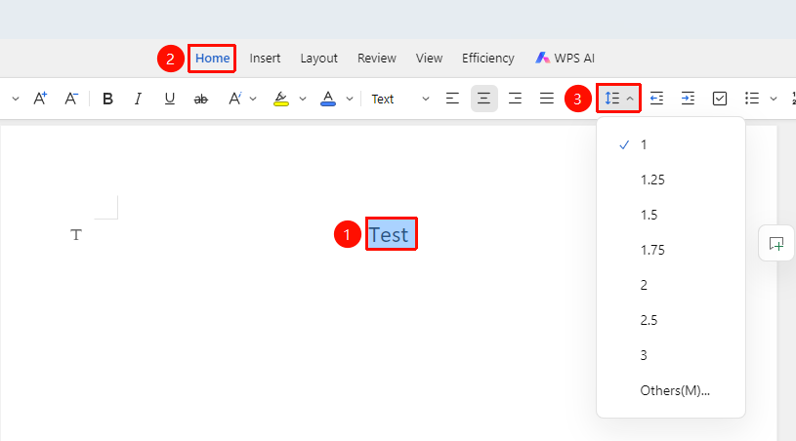Image resolution: width=796 pixels, height=441 pixels.
Task: Open the Efficiency tab
Action: click(x=487, y=59)
